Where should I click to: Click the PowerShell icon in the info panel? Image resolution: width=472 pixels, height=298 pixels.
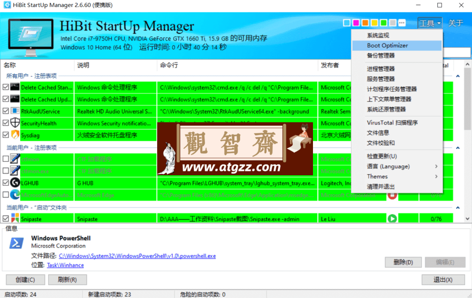16,243
